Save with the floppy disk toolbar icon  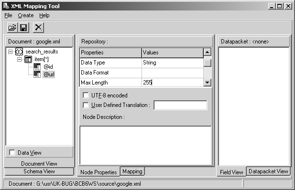[x=23, y=28]
